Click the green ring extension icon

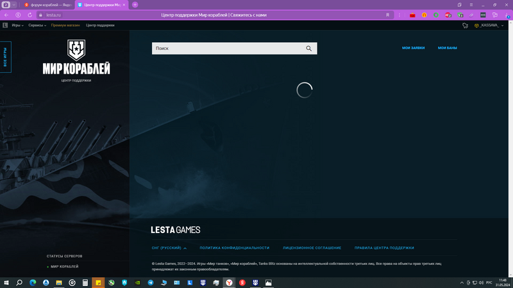(x=436, y=15)
